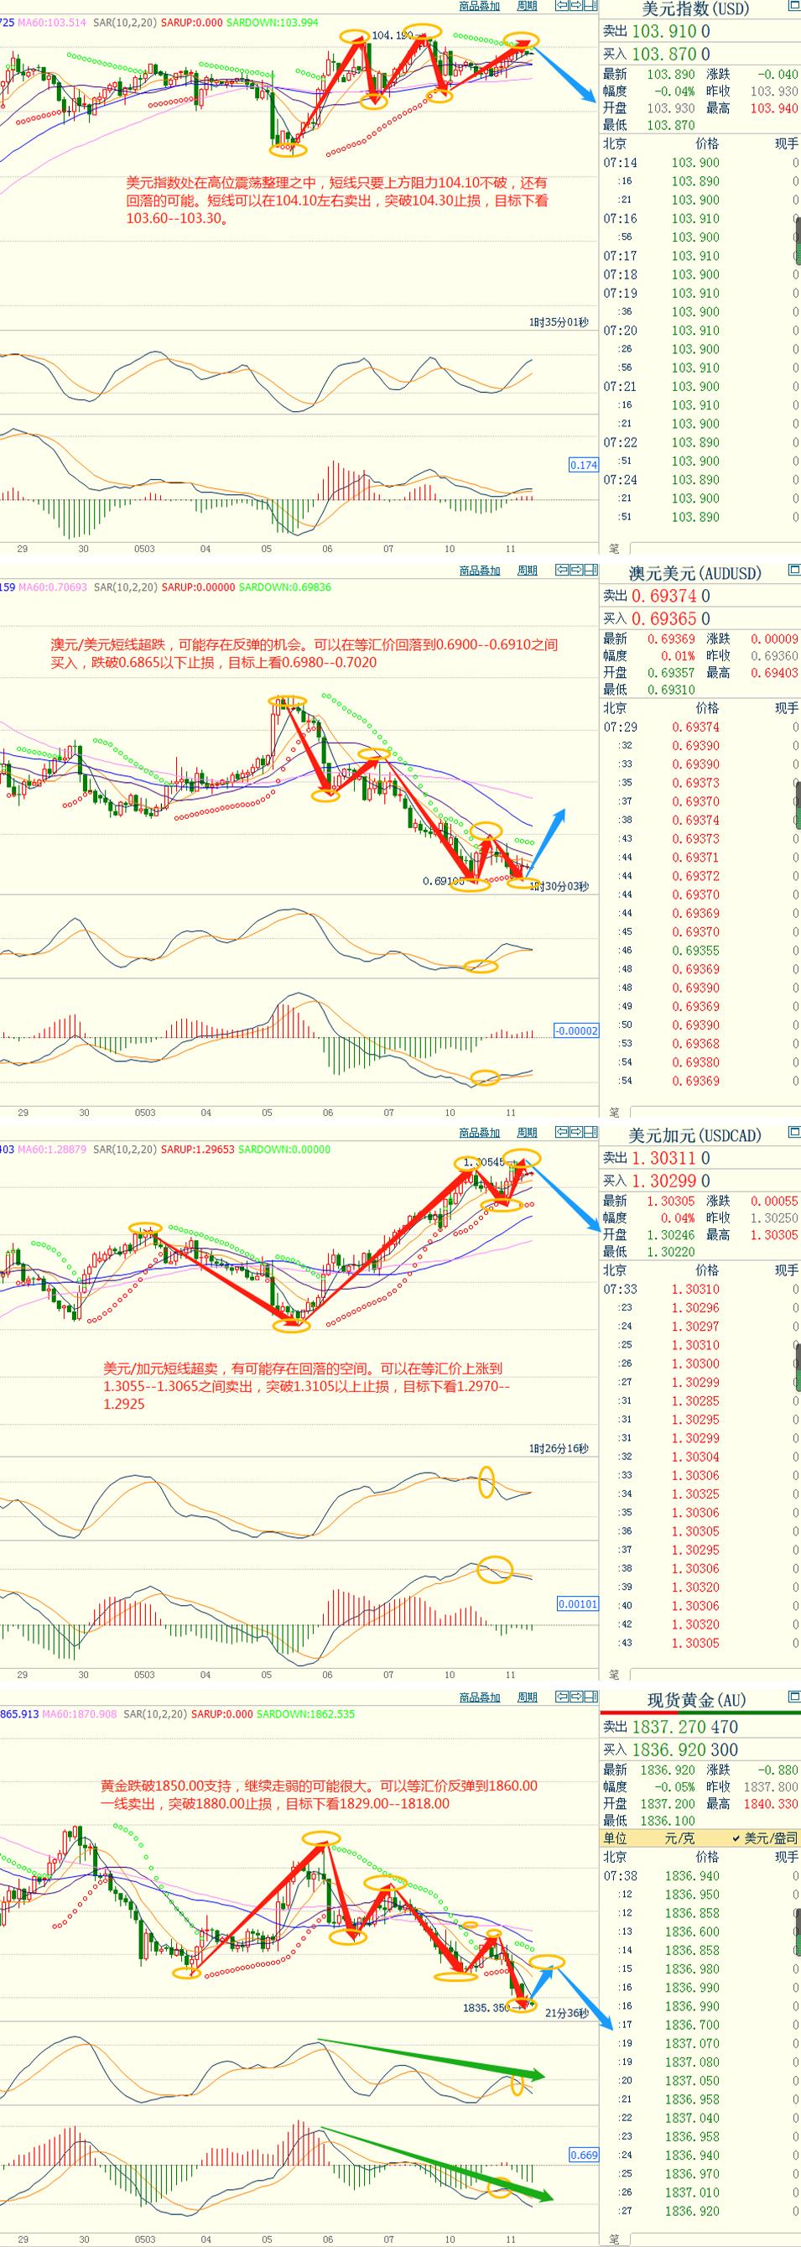This screenshot has height=2247, width=801.
Task: Click the back arrow above the gold chart
Action: tap(563, 1697)
